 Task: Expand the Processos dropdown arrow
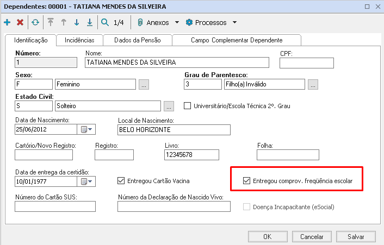234,22
